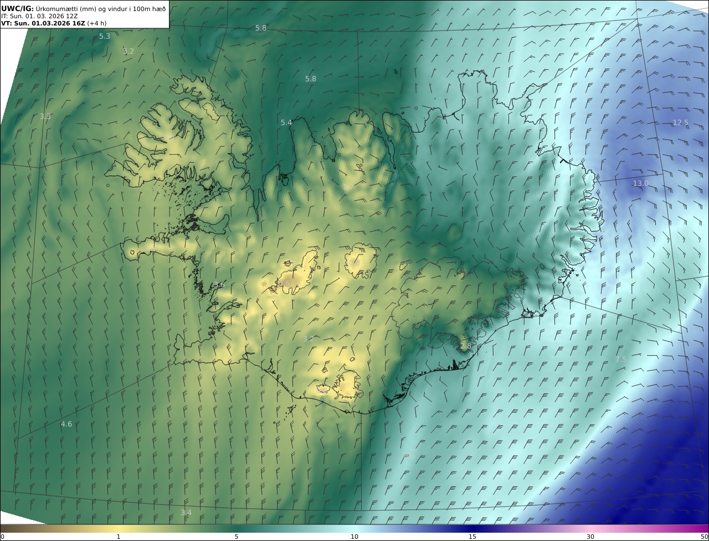Screen dimensions: 709x541
Task: Click the 2.8 value on the southeast coast
Action: [x=466, y=346]
